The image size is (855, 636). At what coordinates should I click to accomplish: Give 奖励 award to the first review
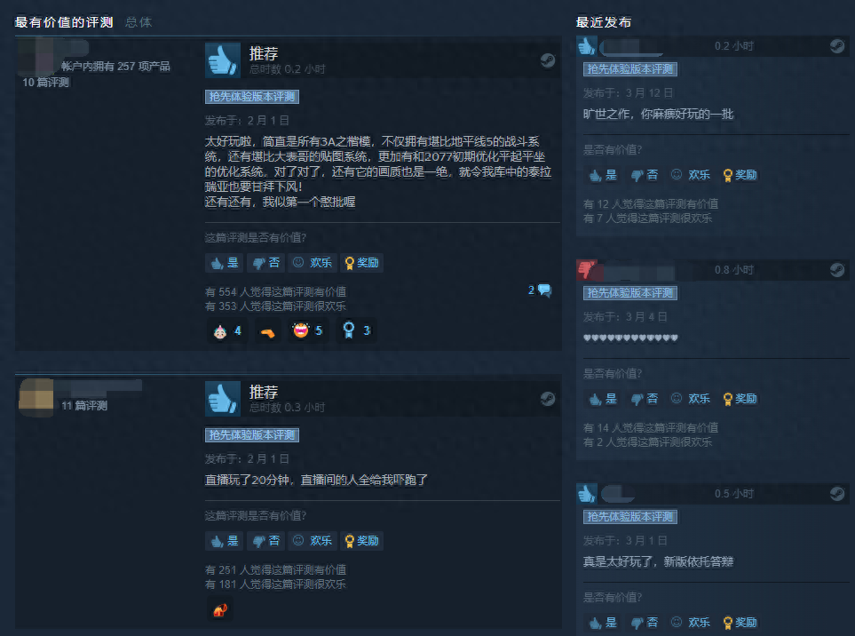click(362, 263)
